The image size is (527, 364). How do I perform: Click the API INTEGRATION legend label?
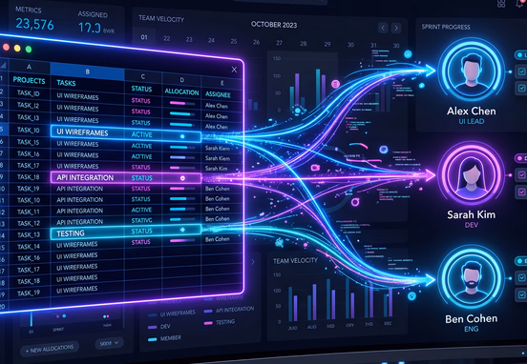235,310
